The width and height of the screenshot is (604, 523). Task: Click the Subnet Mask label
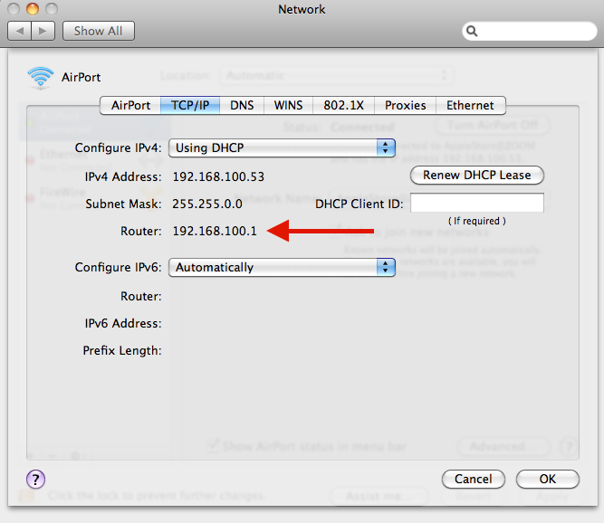tap(124, 204)
